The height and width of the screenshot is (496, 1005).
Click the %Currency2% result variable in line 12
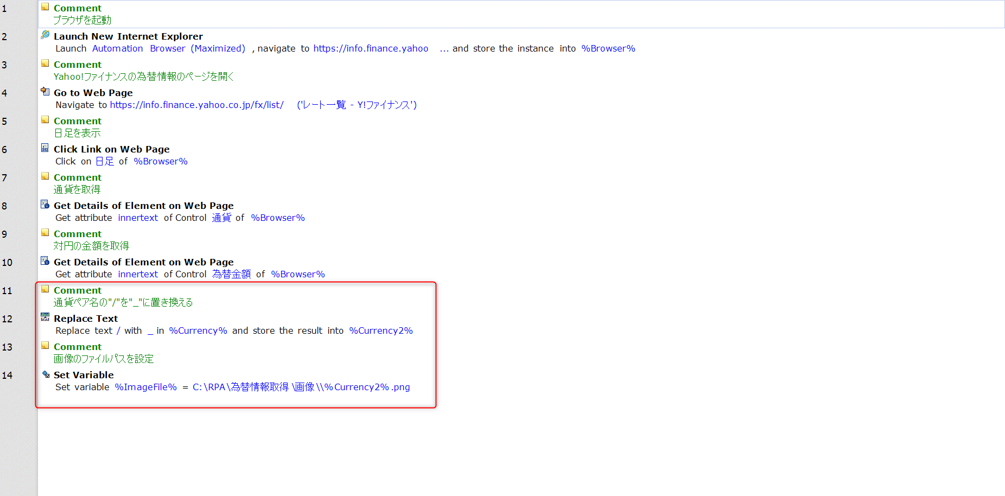click(381, 330)
